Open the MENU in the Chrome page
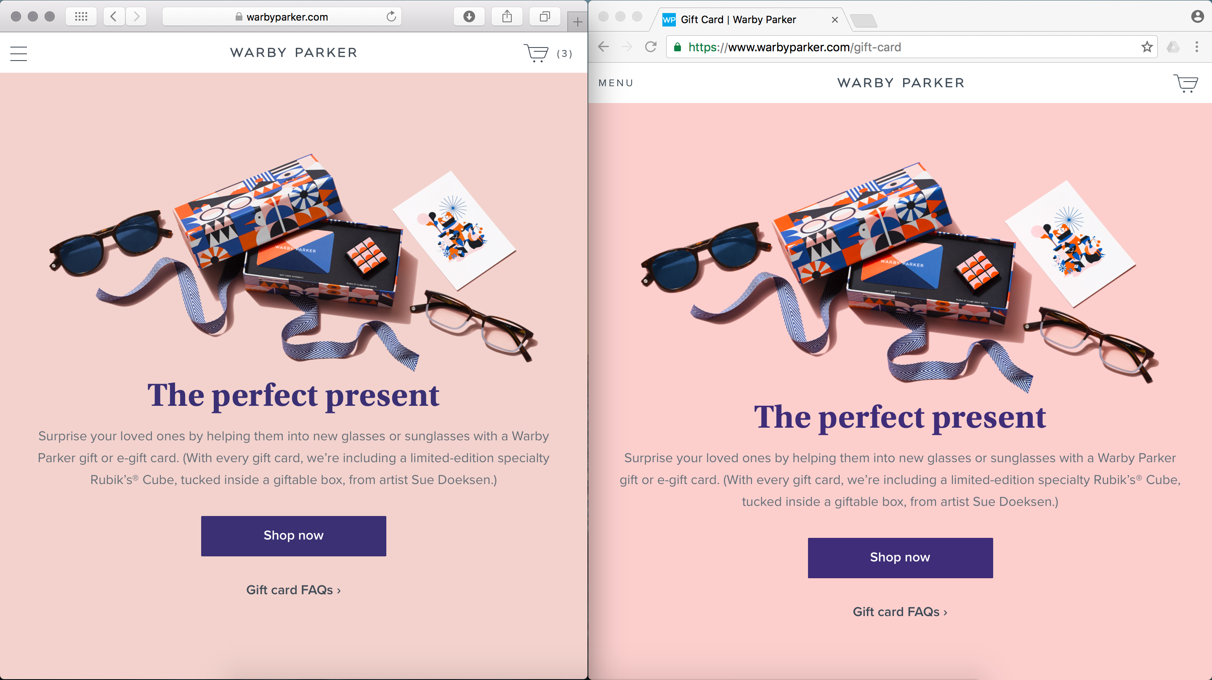 point(616,83)
